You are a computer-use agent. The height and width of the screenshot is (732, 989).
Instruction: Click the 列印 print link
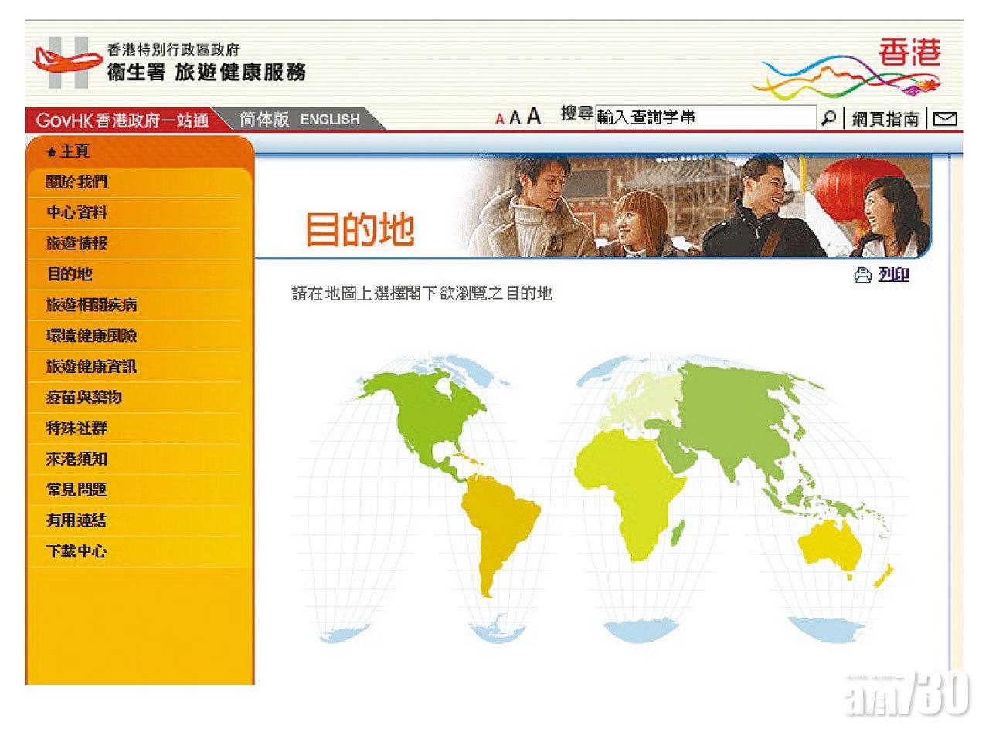pyautogui.click(x=893, y=275)
